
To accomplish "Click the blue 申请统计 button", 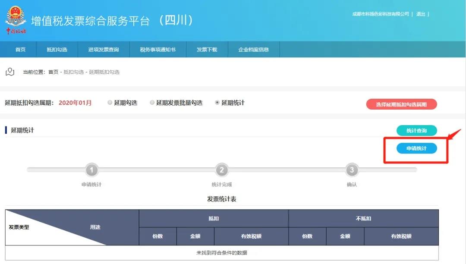I will click(x=416, y=148).
